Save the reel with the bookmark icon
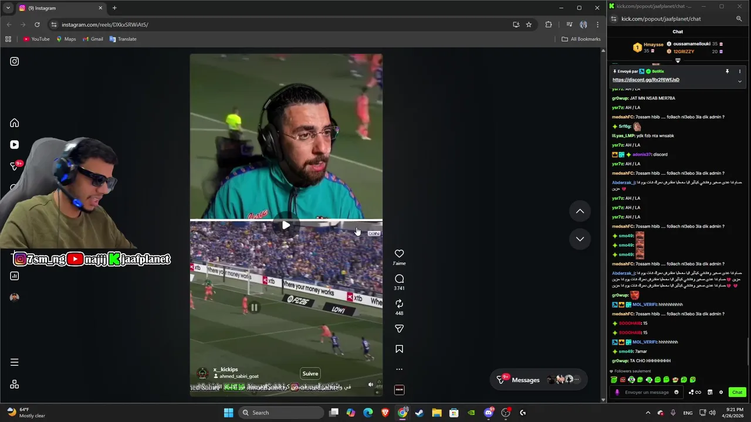The width and height of the screenshot is (751, 422). click(399, 349)
